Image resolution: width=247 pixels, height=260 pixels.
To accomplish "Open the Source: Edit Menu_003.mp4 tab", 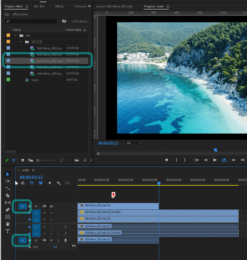I will [114, 6].
